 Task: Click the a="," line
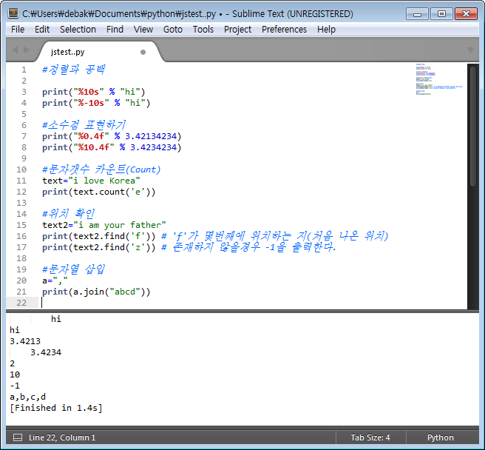tap(55, 281)
